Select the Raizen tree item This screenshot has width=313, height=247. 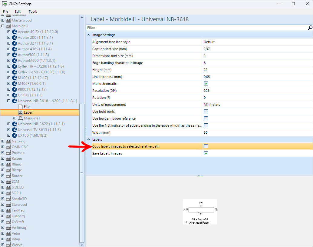pyautogui.click(x=17, y=159)
